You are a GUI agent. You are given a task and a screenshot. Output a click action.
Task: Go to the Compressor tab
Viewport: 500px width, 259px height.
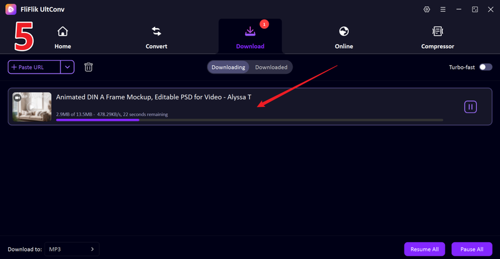point(437,38)
